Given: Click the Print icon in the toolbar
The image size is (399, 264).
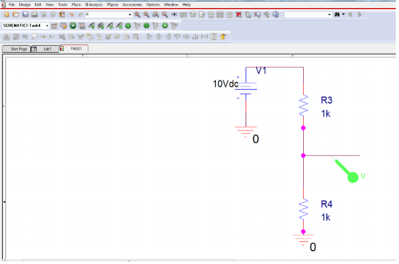Looking at the screenshot, I should (35, 14).
